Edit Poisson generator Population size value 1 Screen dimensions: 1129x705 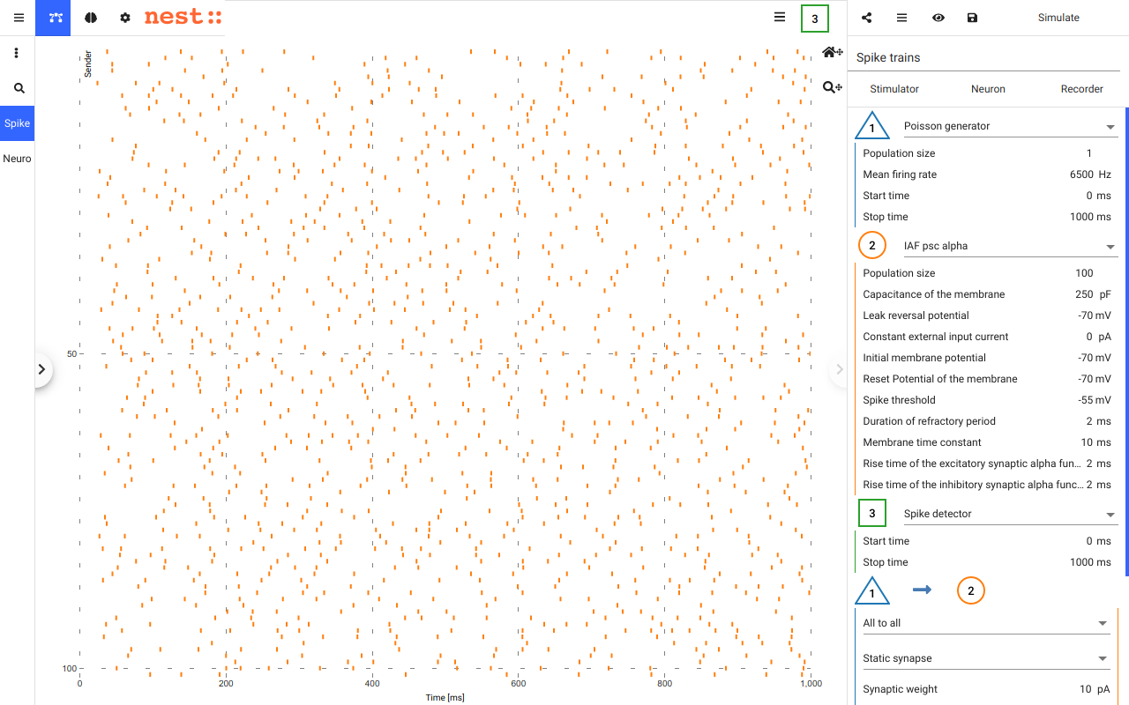pos(1089,153)
